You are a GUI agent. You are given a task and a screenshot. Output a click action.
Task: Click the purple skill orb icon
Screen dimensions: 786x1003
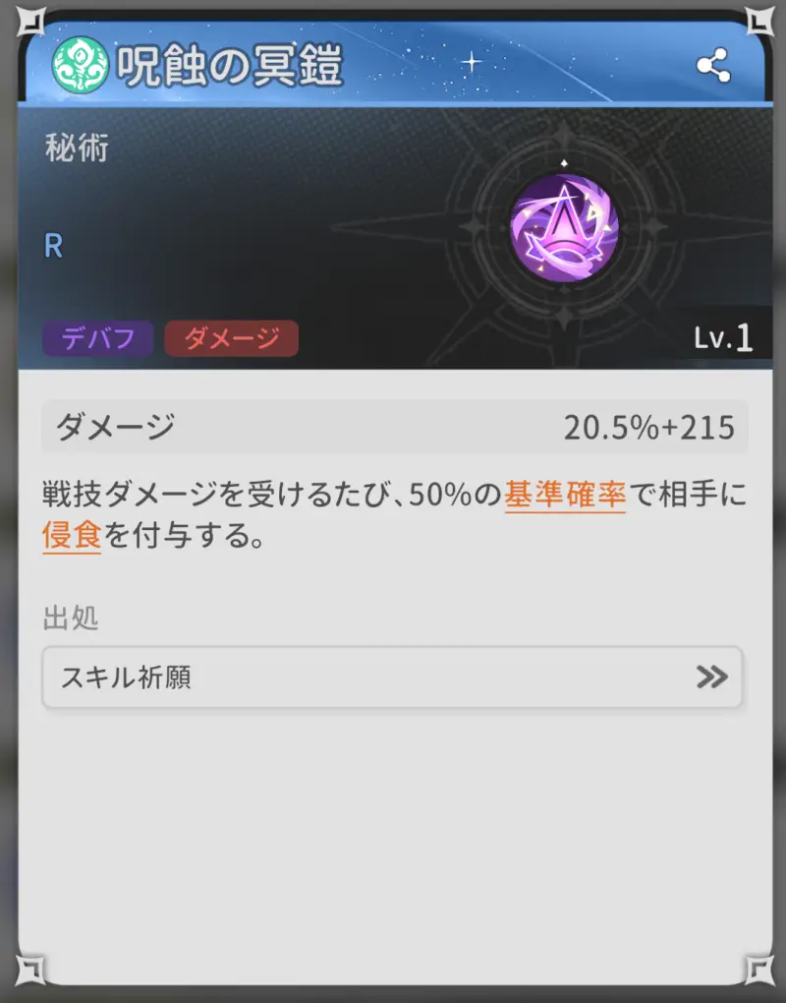tap(564, 228)
